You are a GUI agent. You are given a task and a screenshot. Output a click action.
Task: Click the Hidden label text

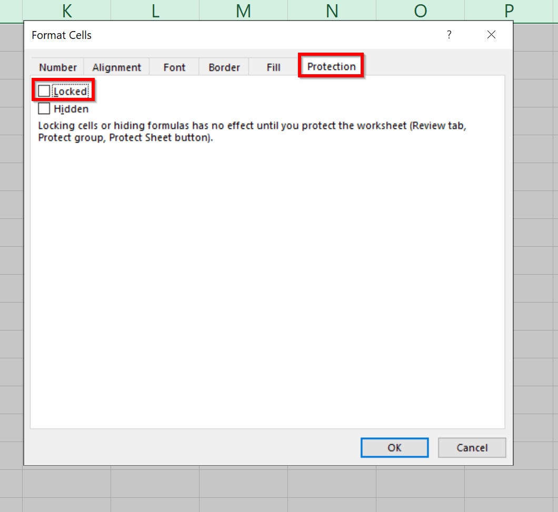(x=71, y=108)
